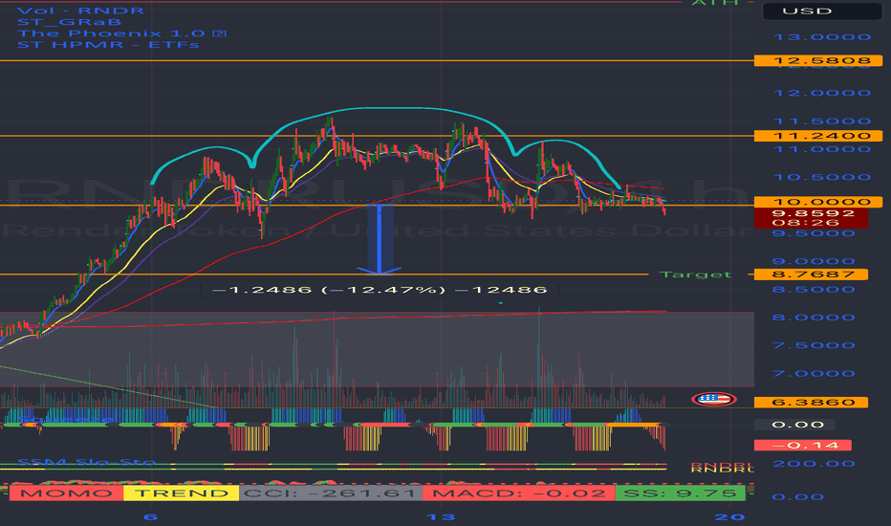This screenshot has width=891, height=526.
Task: Click the ATH line label
Action: (x=714, y=3)
